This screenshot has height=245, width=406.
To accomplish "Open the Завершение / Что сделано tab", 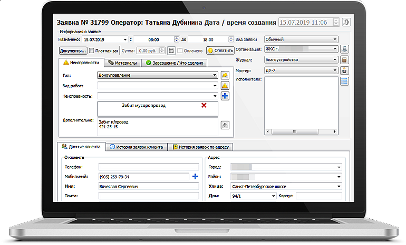I will point(175,63).
